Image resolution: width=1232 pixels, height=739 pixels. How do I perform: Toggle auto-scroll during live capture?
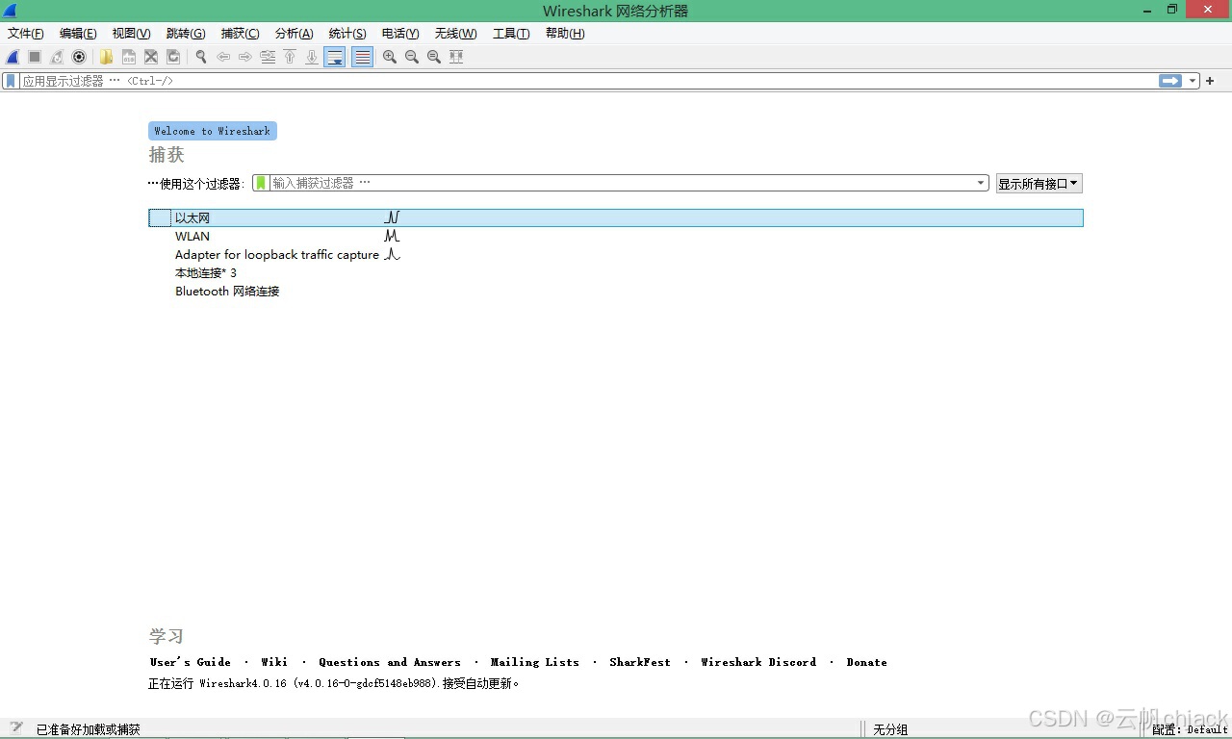coord(335,57)
